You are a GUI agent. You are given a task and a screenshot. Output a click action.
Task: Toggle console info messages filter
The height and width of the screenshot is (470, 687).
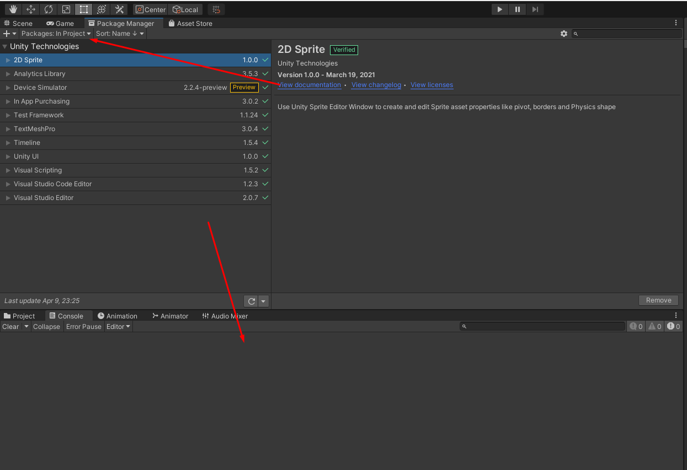tap(636, 327)
